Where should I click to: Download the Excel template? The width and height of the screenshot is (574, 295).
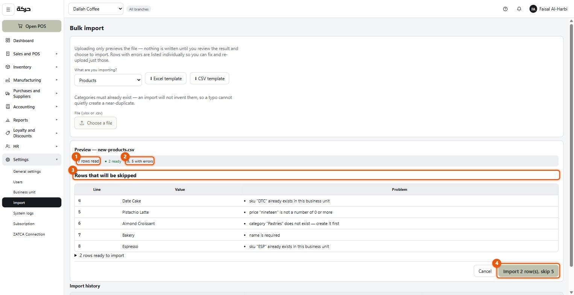pos(166,79)
